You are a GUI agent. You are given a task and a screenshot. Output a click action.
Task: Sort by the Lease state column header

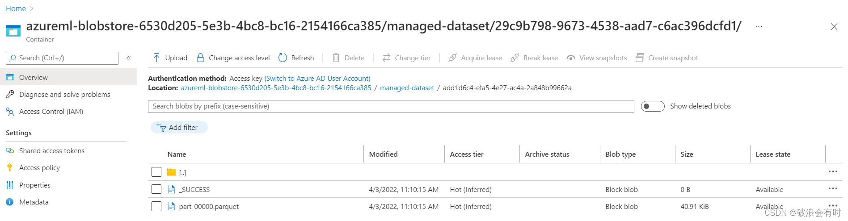click(x=773, y=154)
